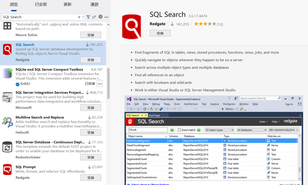Toggle the Exact match checkbox

179,130
